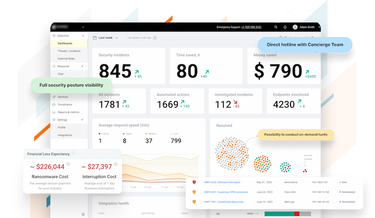Image resolution: width=375 pixels, height=218 pixels.
Task: Click the New status in MMT-4256 row
Action: tap(343, 182)
